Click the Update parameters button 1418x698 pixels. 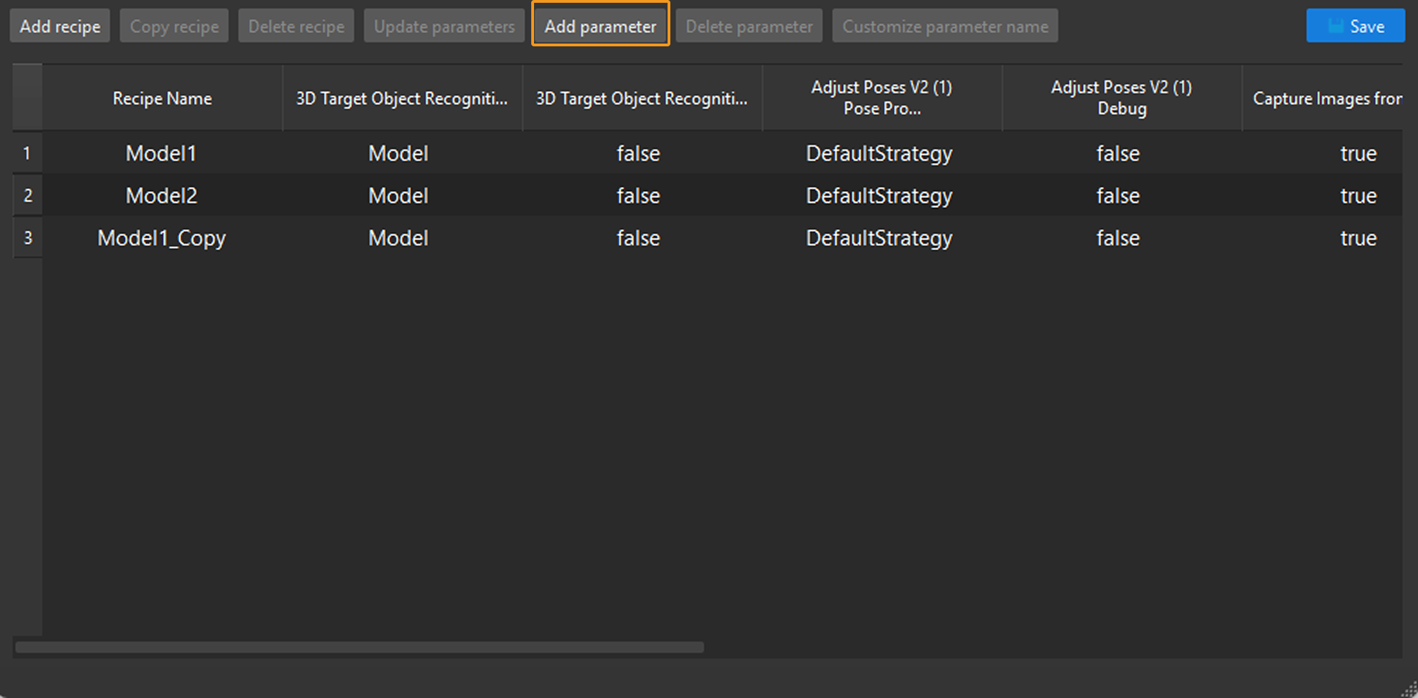(443, 25)
